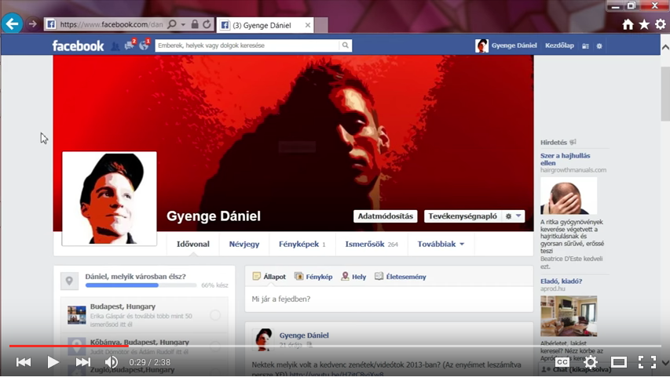Select the Állapot post option
Screen dimensions: 670x377
pos(269,277)
